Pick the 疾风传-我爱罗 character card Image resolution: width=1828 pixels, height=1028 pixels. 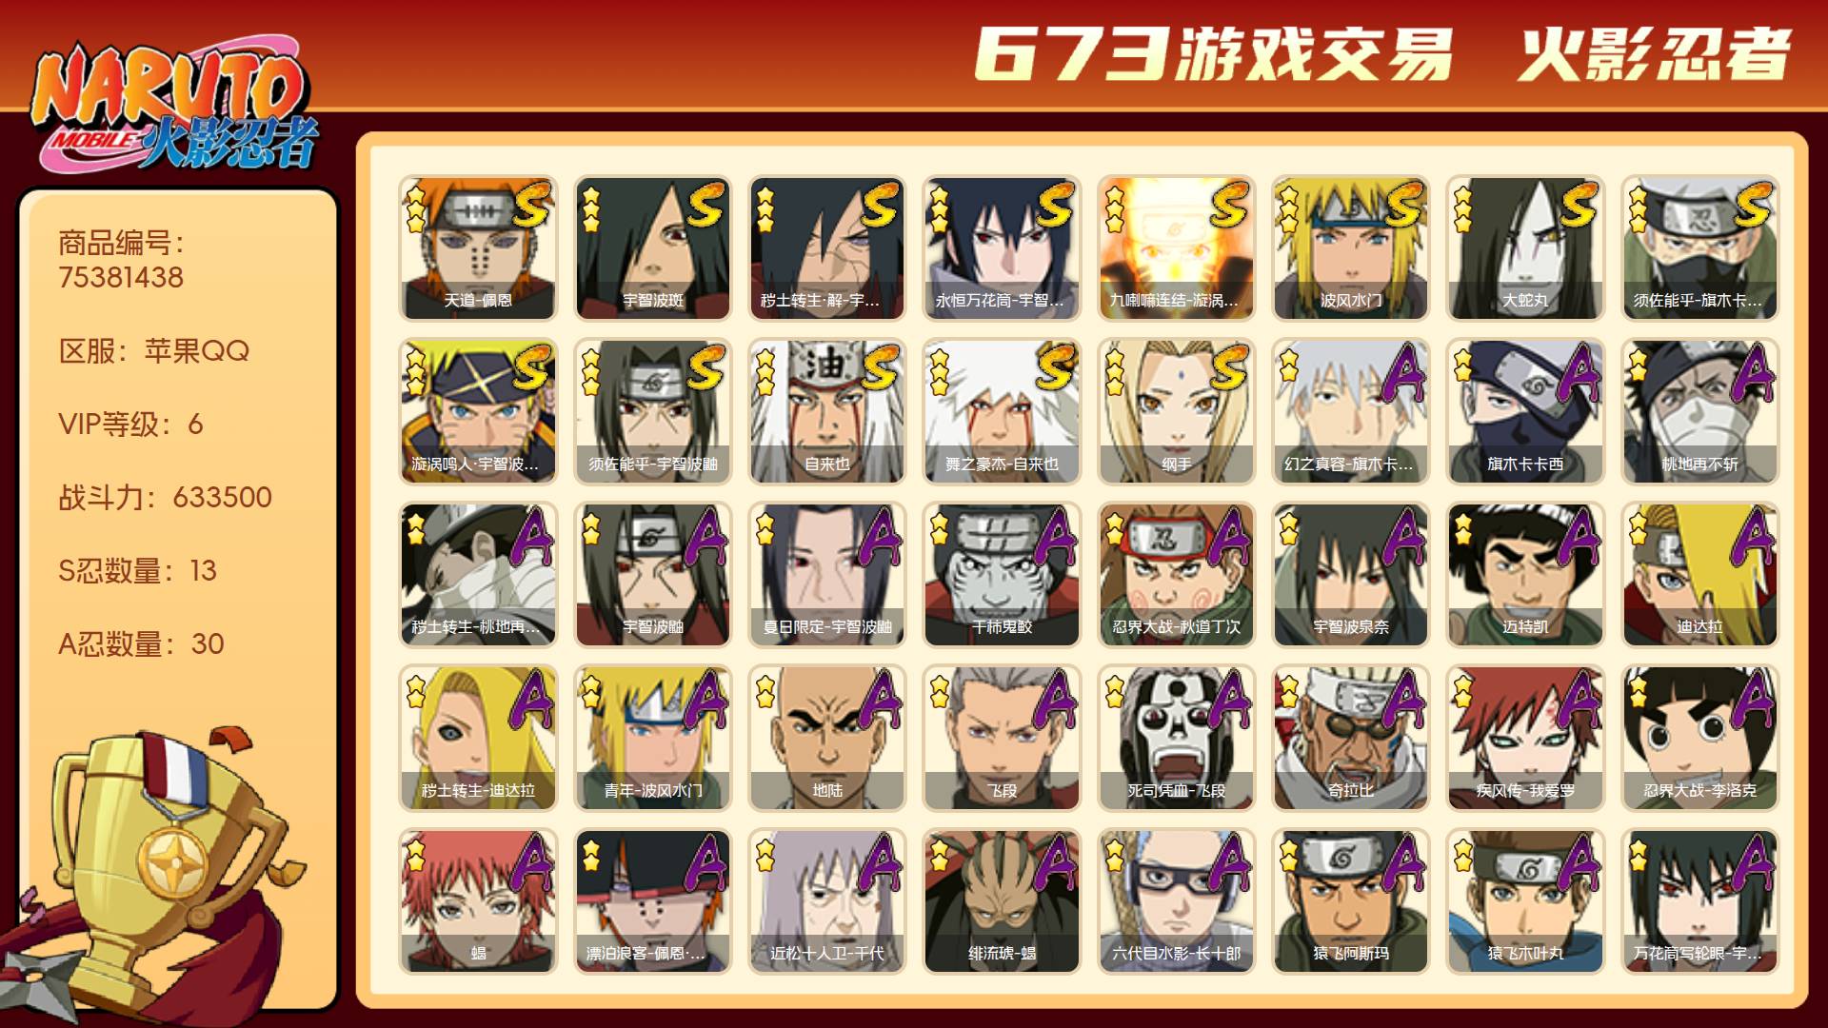tap(1525, 738)
